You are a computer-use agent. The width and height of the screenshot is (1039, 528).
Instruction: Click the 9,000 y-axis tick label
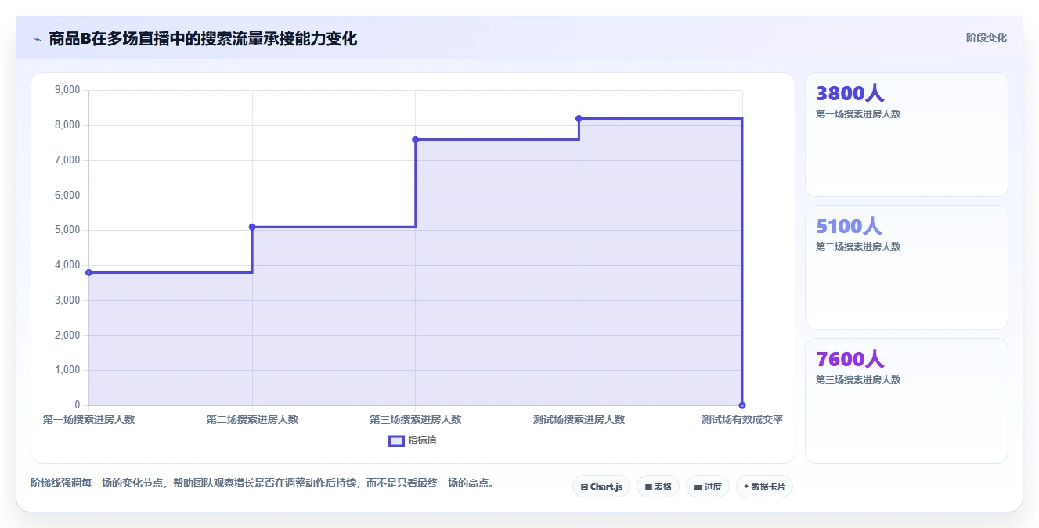(67, 90)
